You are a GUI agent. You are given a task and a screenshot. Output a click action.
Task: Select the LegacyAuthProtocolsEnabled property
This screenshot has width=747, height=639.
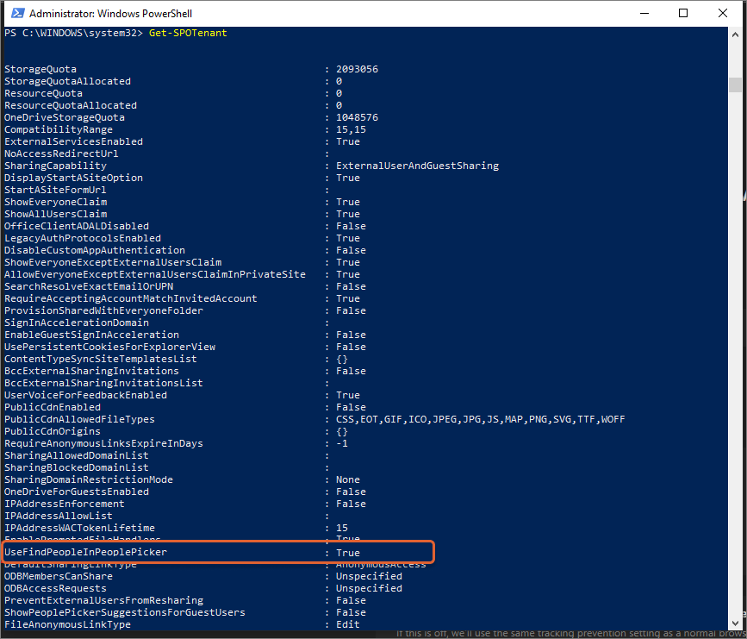click(x=83, y=238)
